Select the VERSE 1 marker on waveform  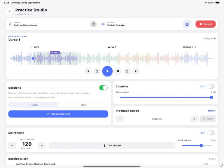click(x=55, y=53)
